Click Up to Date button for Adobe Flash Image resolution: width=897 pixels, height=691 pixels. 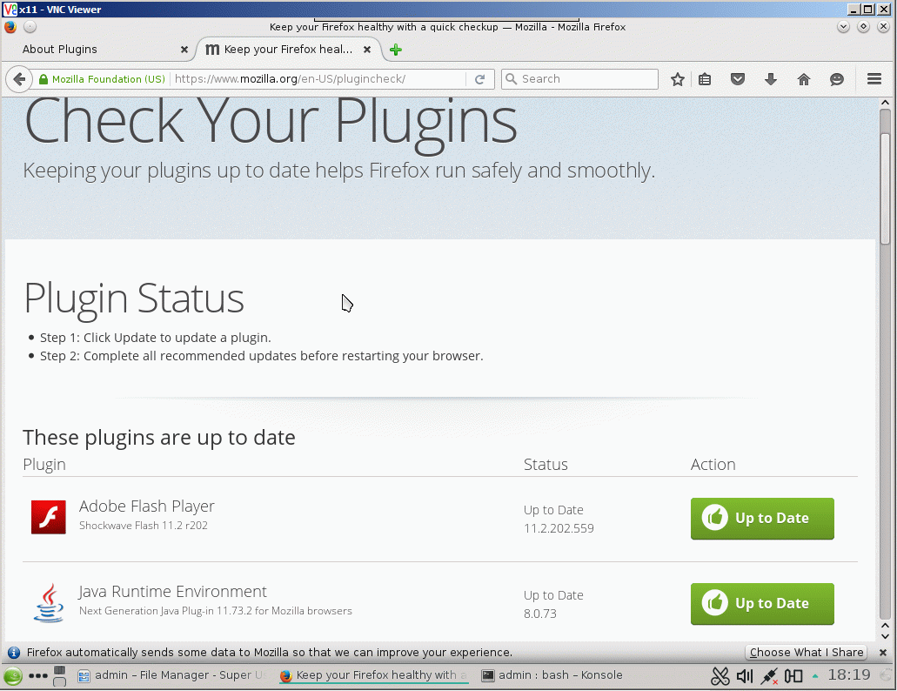(762, 519)
